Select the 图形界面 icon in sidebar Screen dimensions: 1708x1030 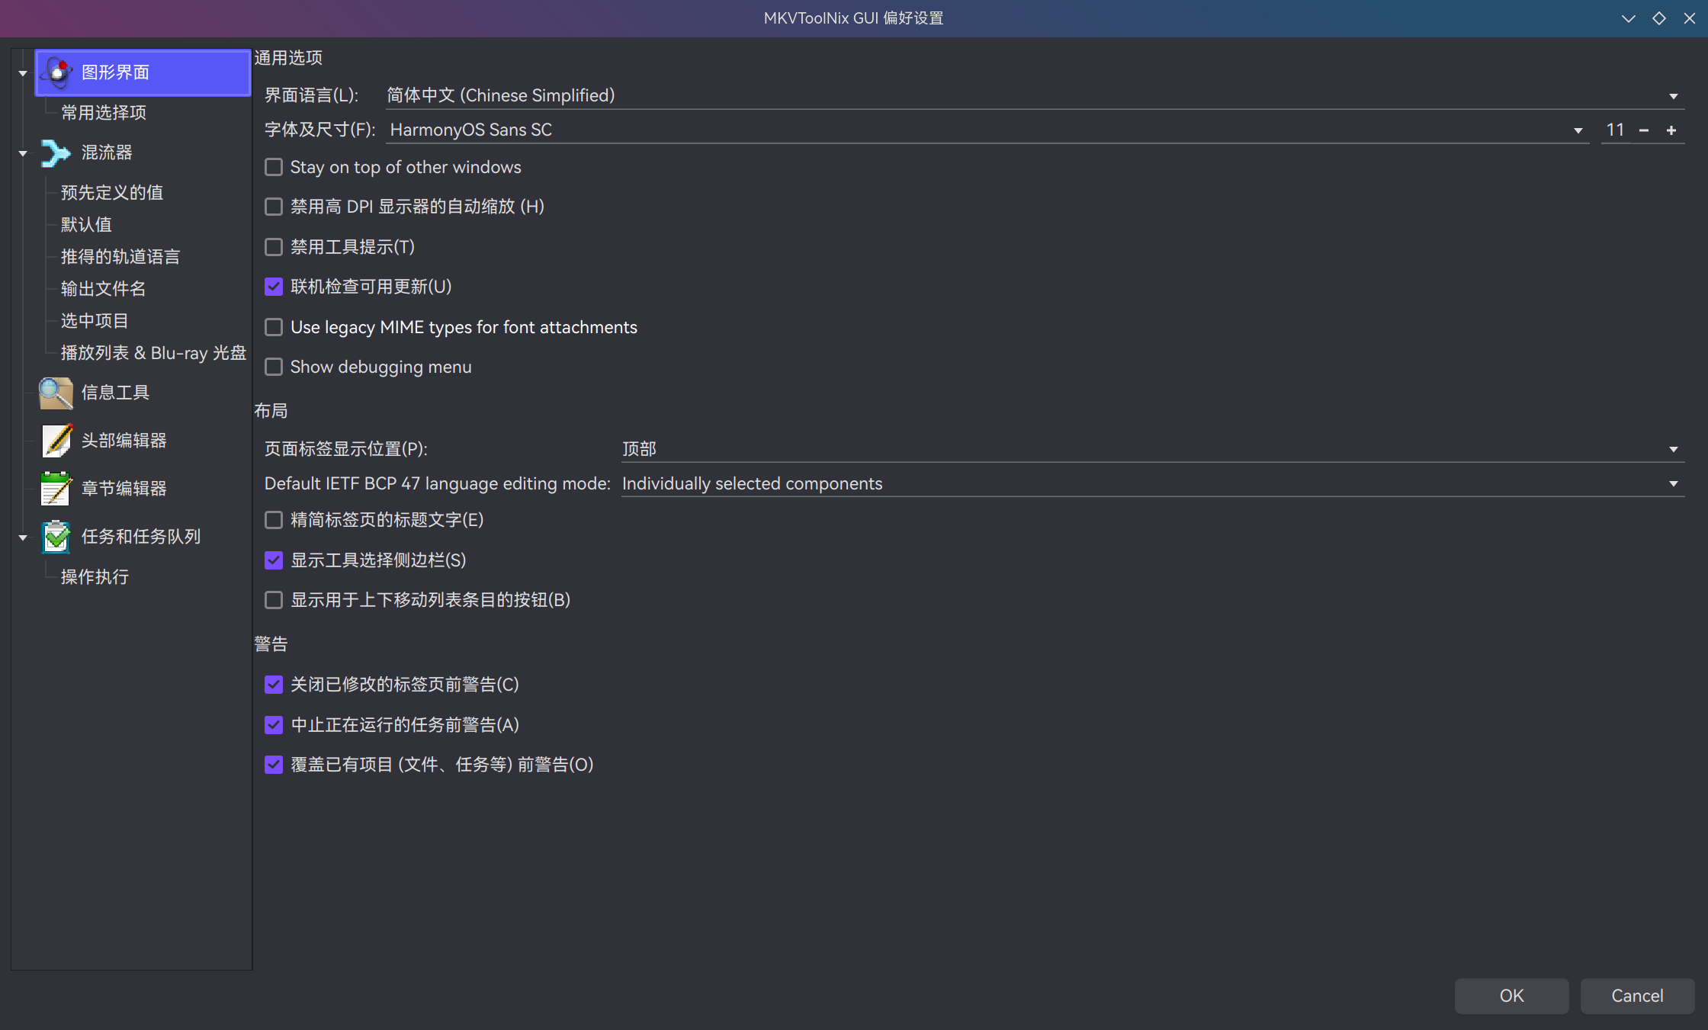point(56,72)
